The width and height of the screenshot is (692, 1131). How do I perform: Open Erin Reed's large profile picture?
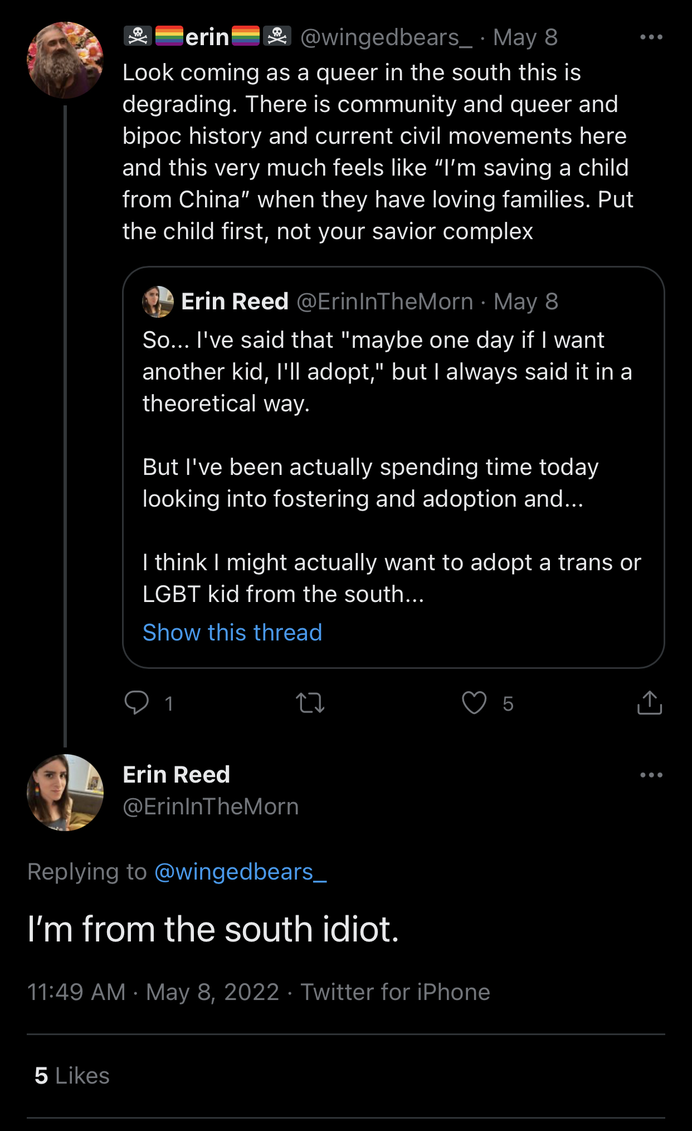point(65,792)
